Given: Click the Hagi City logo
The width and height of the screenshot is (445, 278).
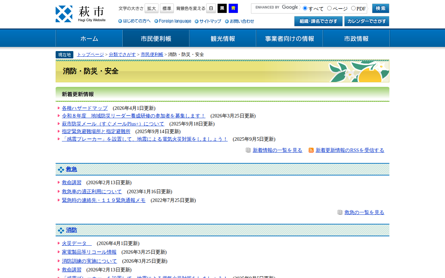Looking at the screenshot, I should 81,14.
